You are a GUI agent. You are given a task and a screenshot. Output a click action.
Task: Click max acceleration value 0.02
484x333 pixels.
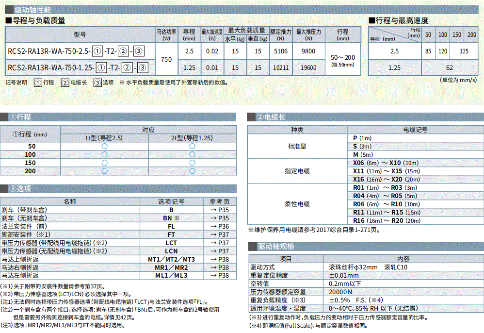212,51
